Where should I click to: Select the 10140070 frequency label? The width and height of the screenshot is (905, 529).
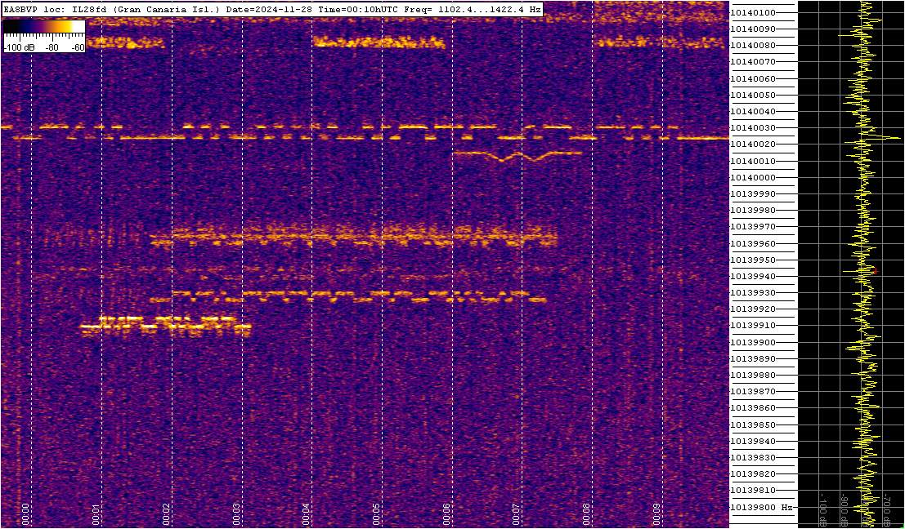coord(753,62)
